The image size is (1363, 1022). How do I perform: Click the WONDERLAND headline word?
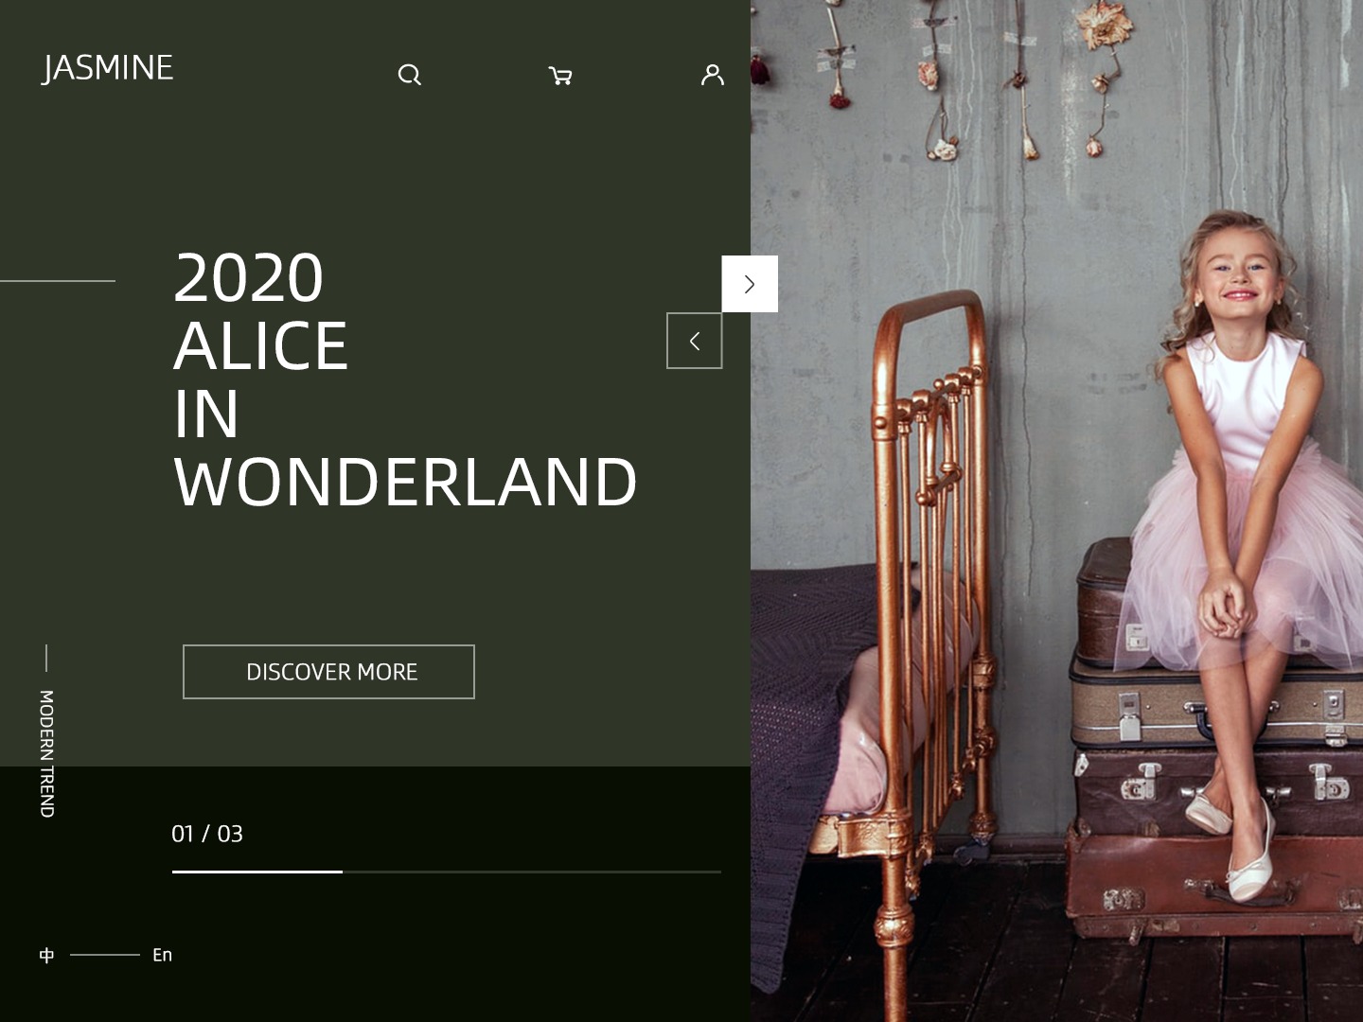click(405, 483)
